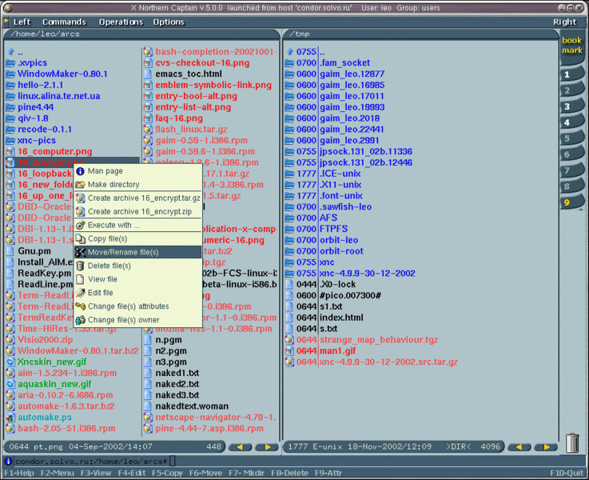This screenshot has height=480, width=589.
Task: Click the automake.ps document icon
Action: point(10,418)
